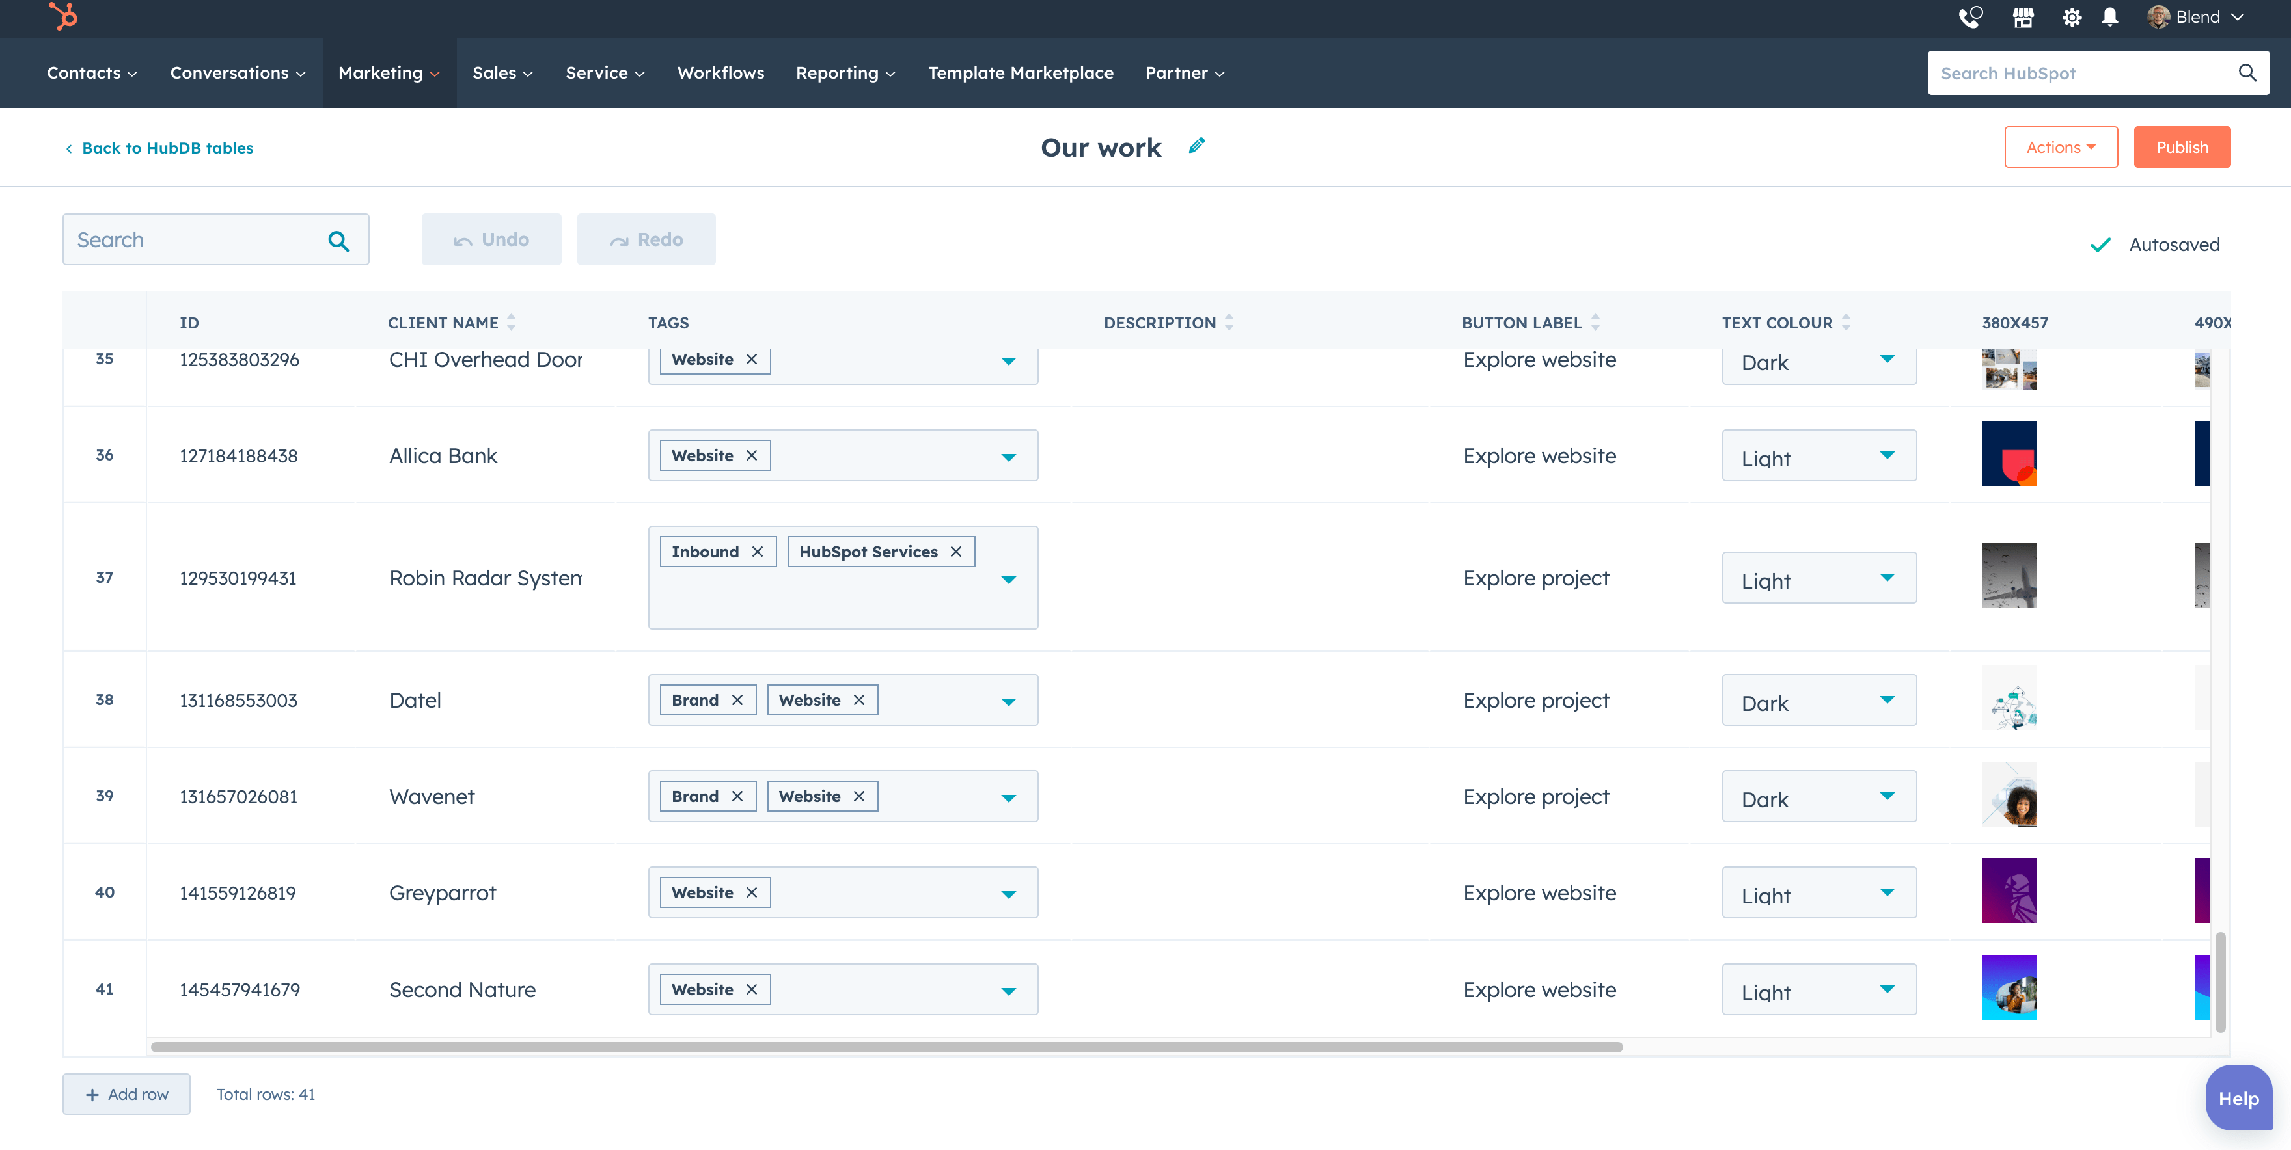Remove the Brand tag from Datel row
The image size is (2291, 1150).
coord(737,701)
